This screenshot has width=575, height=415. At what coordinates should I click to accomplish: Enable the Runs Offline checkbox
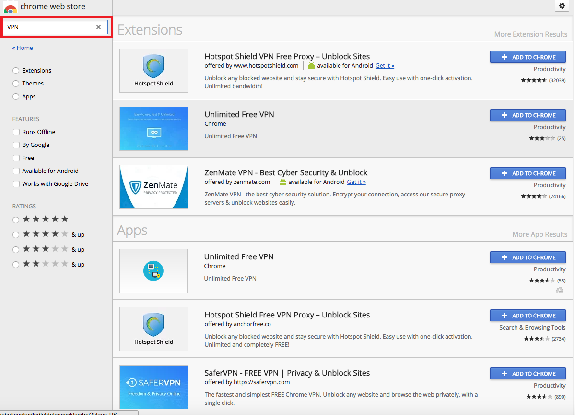[16, 132]
